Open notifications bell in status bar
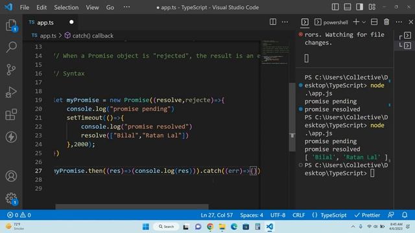 (405, 215)
